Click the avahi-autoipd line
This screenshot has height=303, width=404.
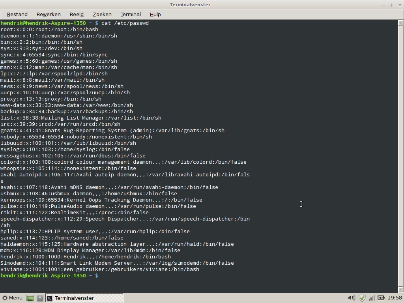click(x=125, y=178)
